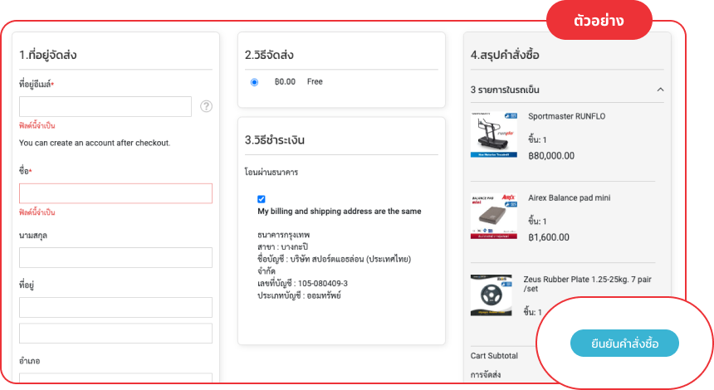Click the 1.ที่อยู่จัดส่ง shipping address heading
Image resolution: width=714 pixels, height=390 pixels.
point(48,55)
